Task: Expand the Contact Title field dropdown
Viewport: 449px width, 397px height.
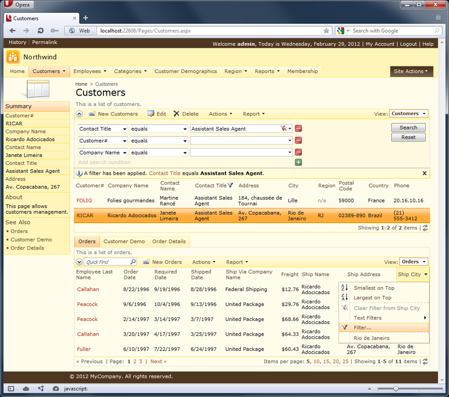Action: [125, 129]
